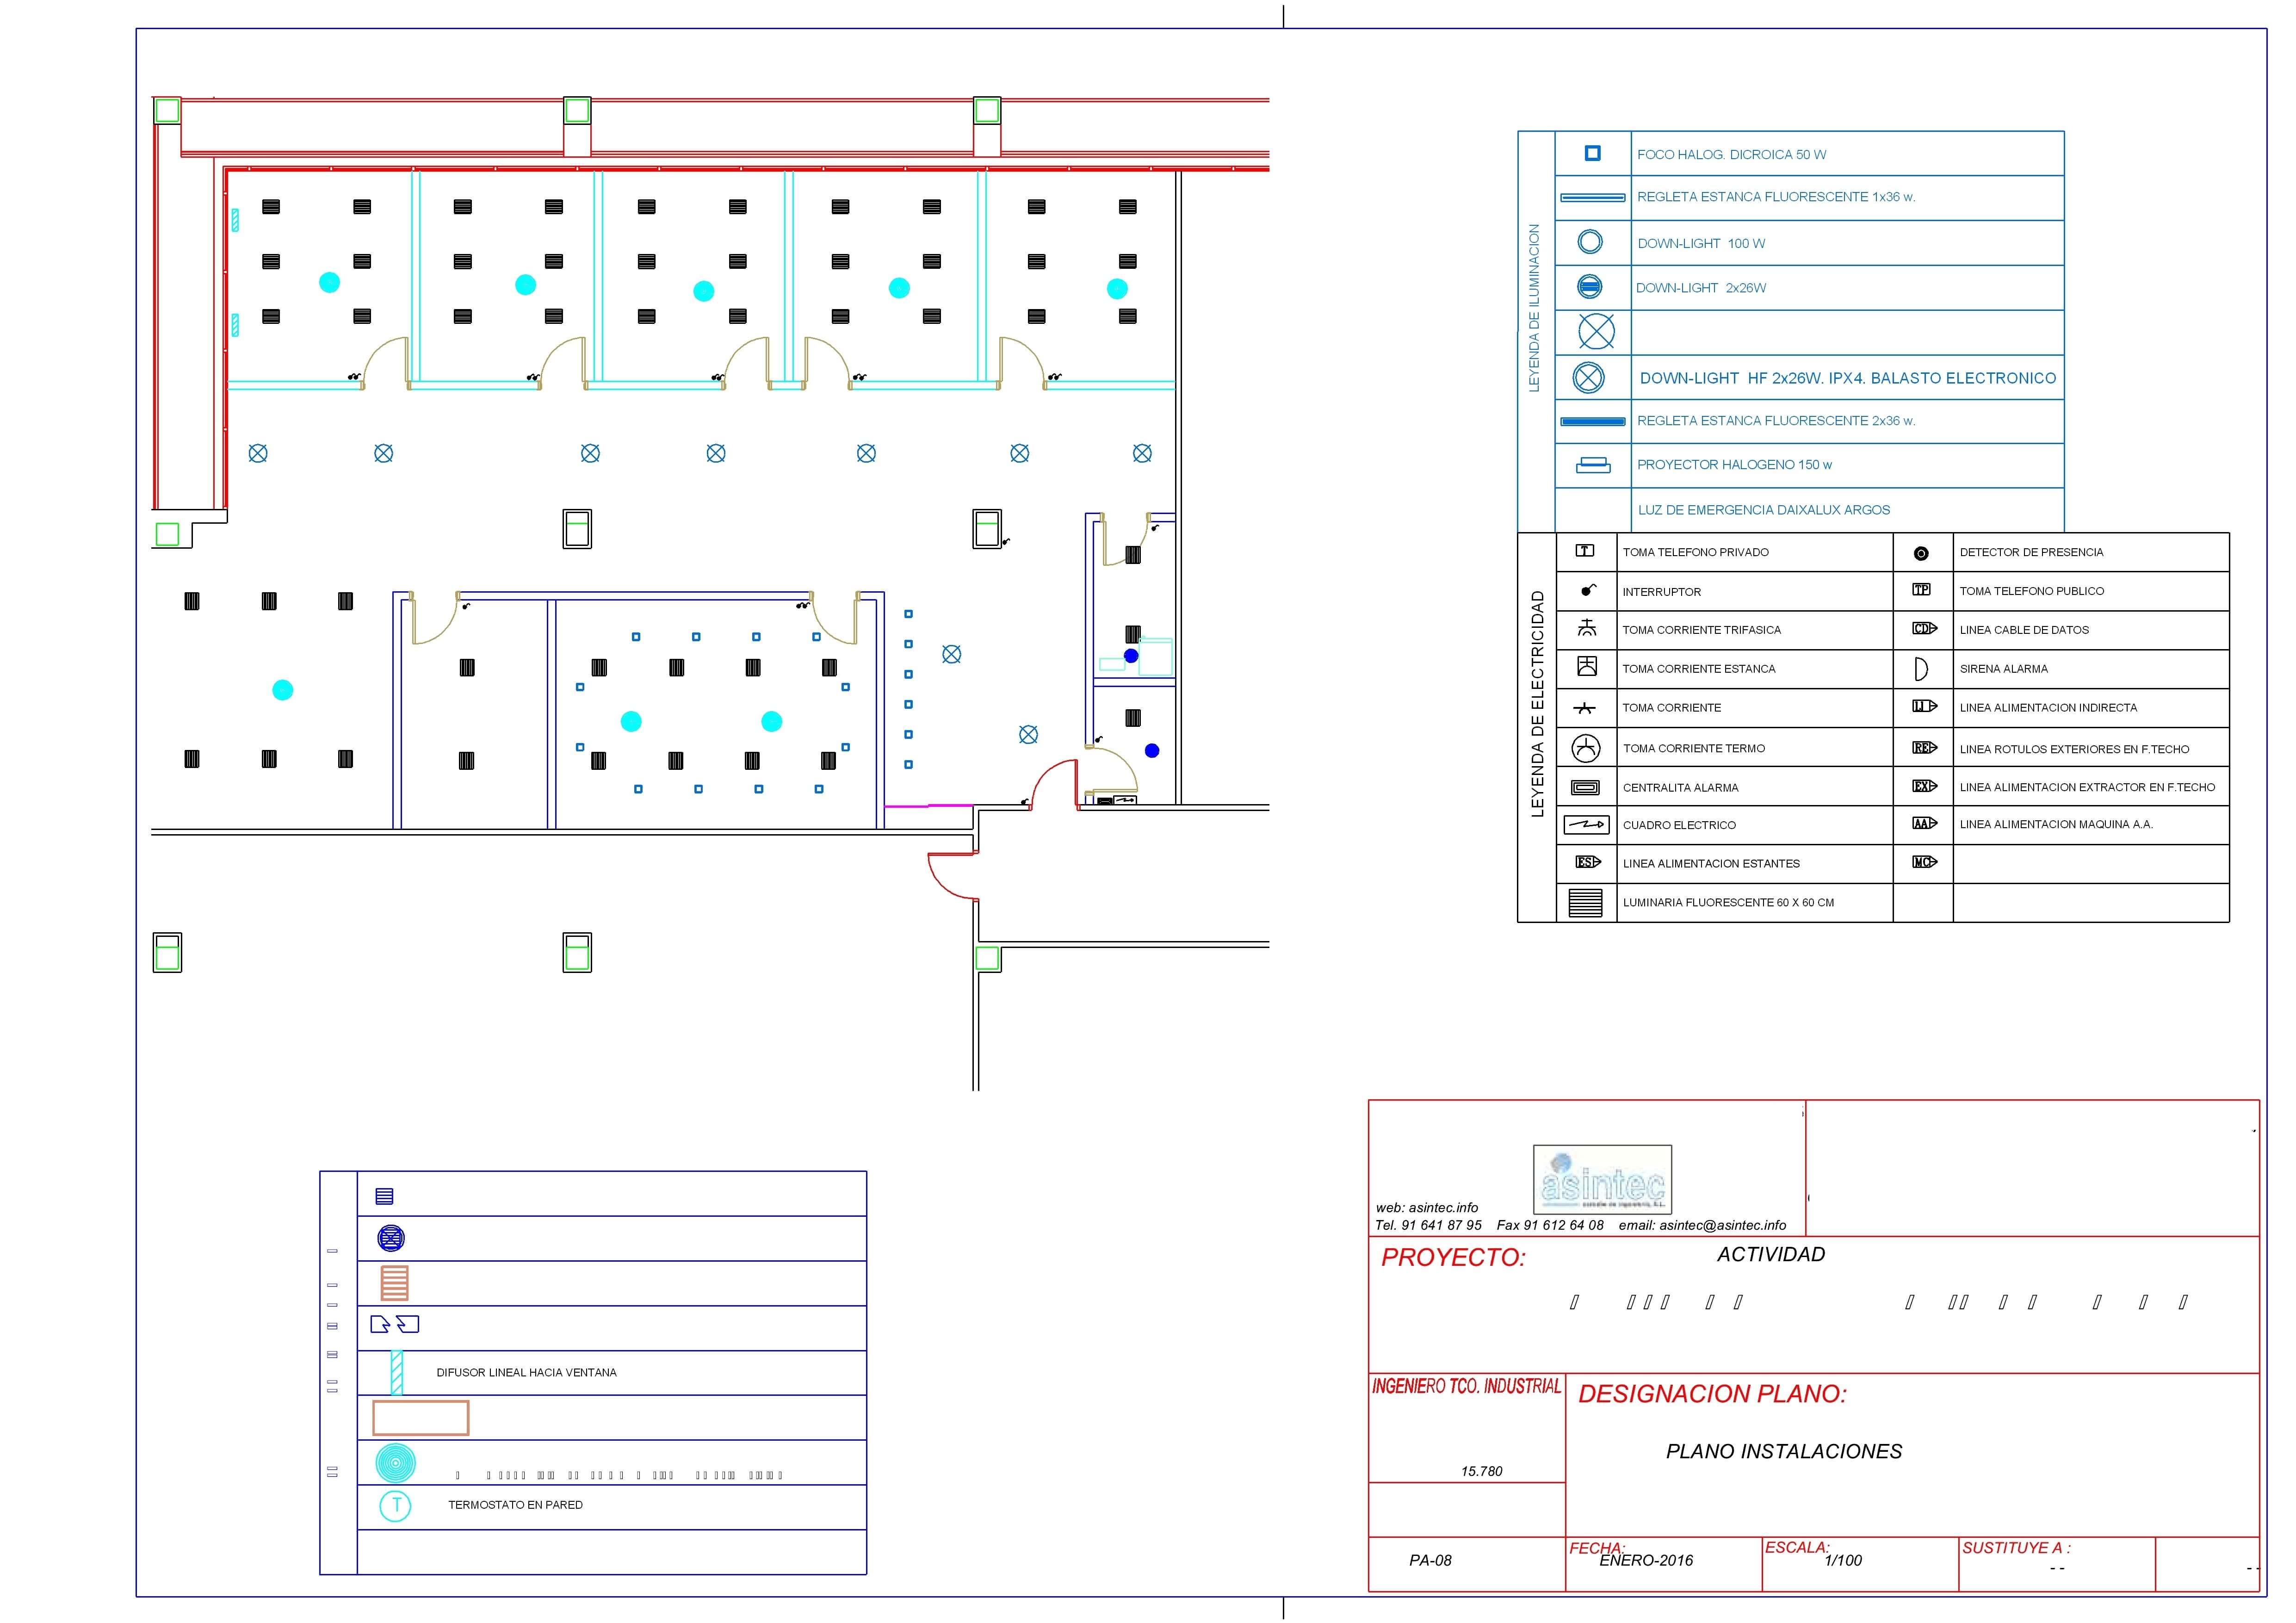Viewport: 2296px width, 1623px height.
Task: Select the TERMOSTATO EN PARED label
Action: click(x=515, y=1505)
